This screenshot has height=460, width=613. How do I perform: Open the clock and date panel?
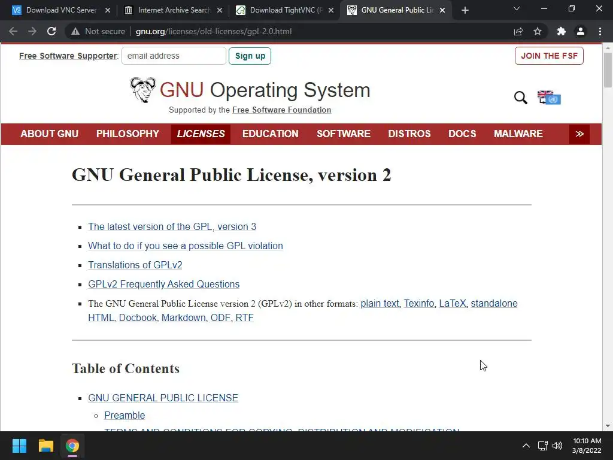click(x=587, y=446)
